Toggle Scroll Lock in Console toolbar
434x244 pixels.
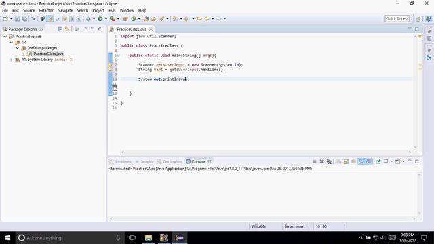click(x=346, y=161)
